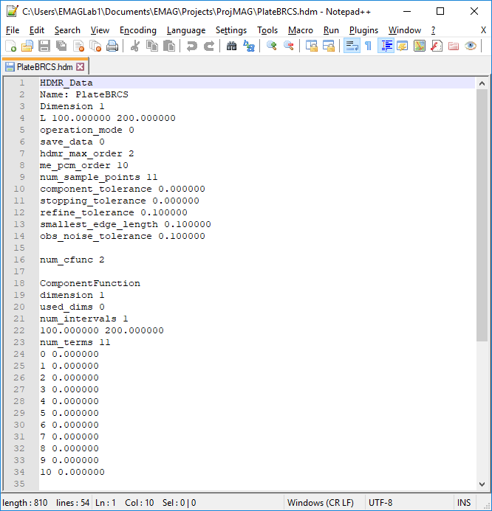The height and width of the screenshot is (511, 492).
Task: Select the PlateBRCS.hdm tab
Action: (x=44, y=67)
